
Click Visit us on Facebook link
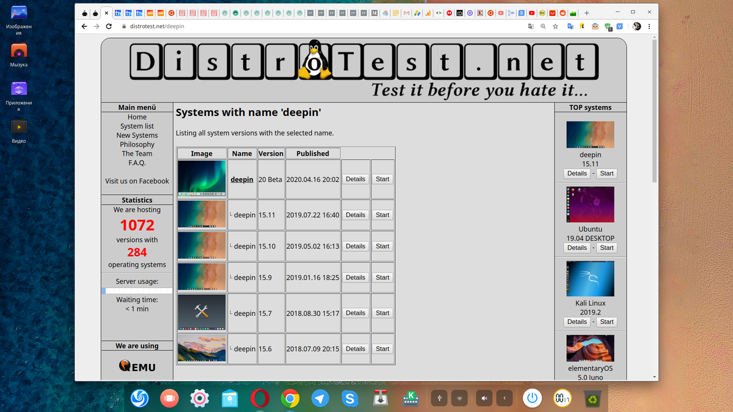click(x=137, y=181)
